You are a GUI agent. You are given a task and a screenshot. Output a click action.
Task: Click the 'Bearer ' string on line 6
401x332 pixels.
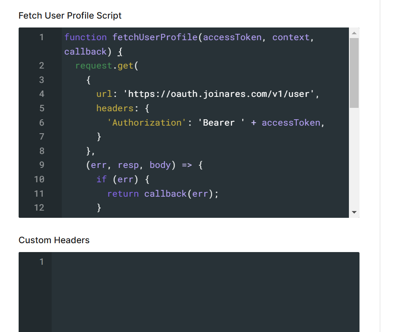[221, 123]
